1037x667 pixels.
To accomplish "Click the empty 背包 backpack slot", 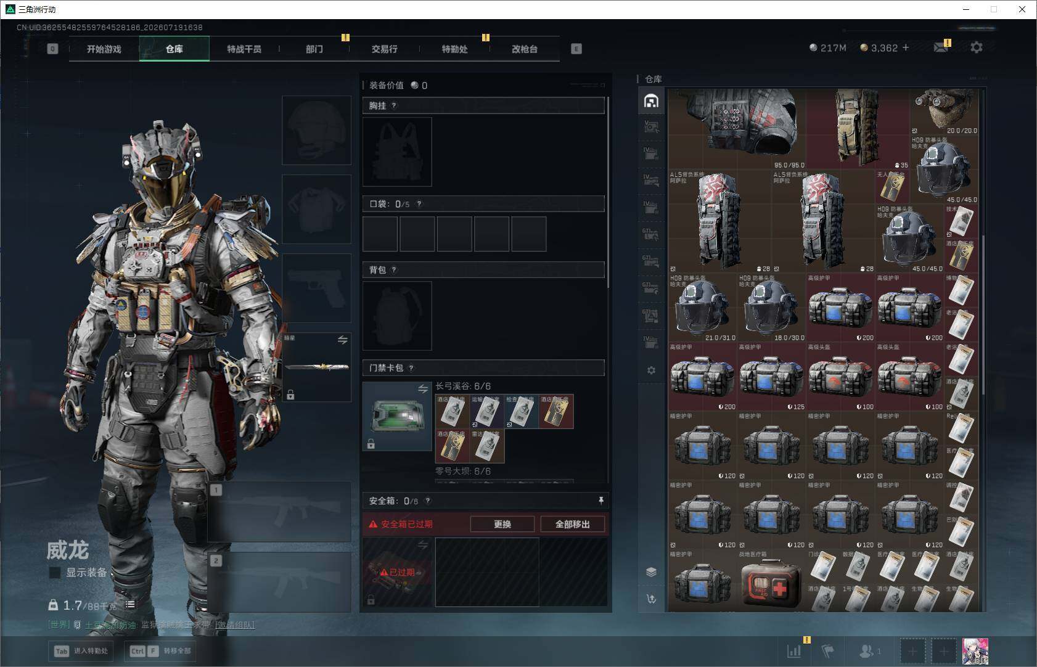I will (x=397, y=316).
